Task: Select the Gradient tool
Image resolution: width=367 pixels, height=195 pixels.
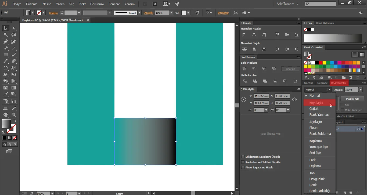Action: [14, 88]
